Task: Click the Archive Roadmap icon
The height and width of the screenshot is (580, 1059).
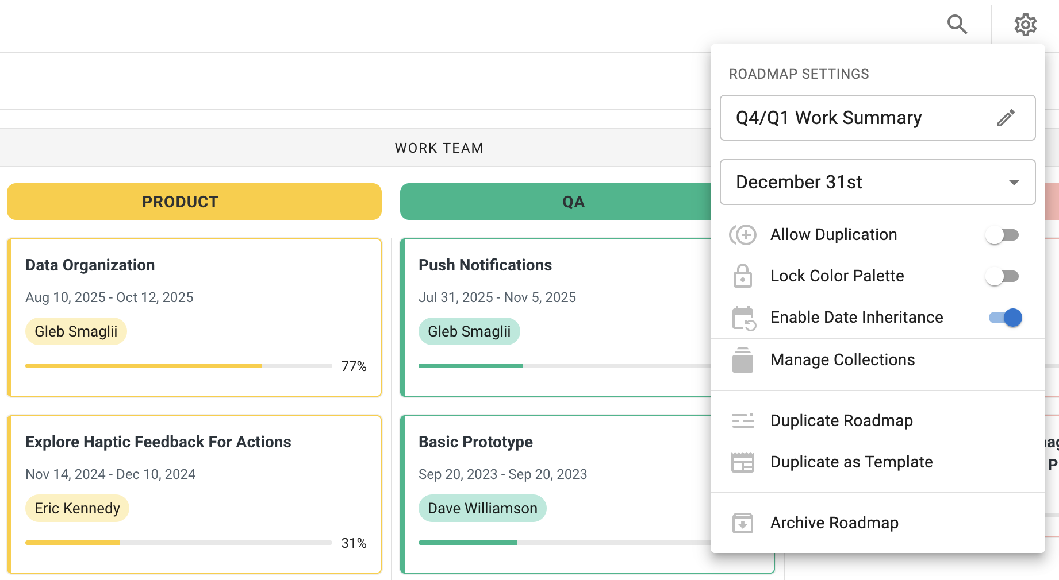Action: pos(743,523)
